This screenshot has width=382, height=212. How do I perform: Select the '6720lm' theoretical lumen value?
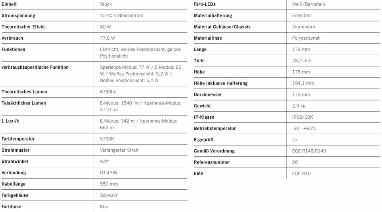coord(108,92)
